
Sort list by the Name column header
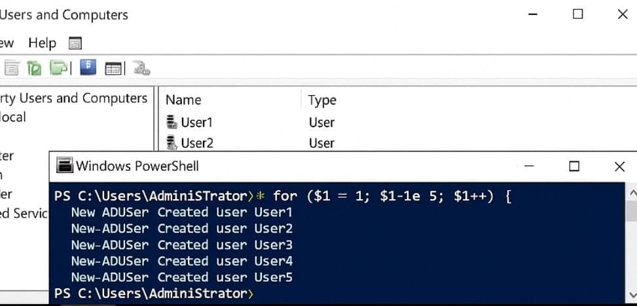tap(183, 100)
